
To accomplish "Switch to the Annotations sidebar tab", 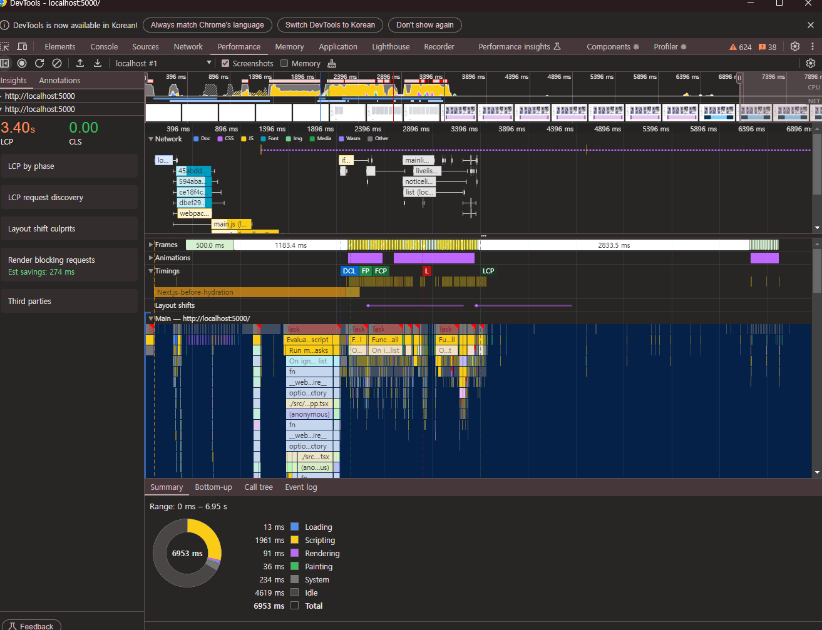I will coord(59,81).
